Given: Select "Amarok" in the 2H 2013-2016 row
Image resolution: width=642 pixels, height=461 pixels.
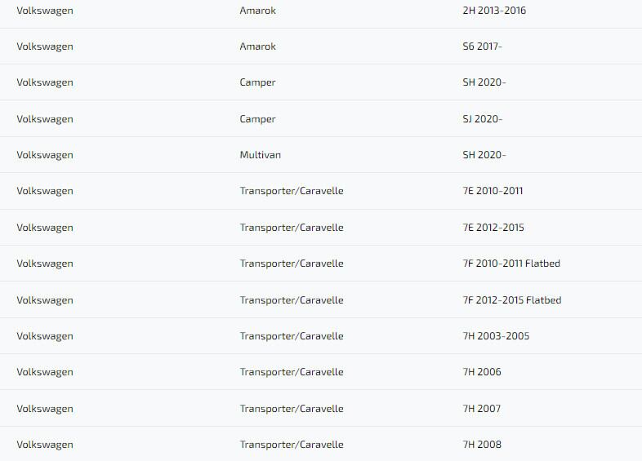Looking at the screenshot, I should coord(258,11).
